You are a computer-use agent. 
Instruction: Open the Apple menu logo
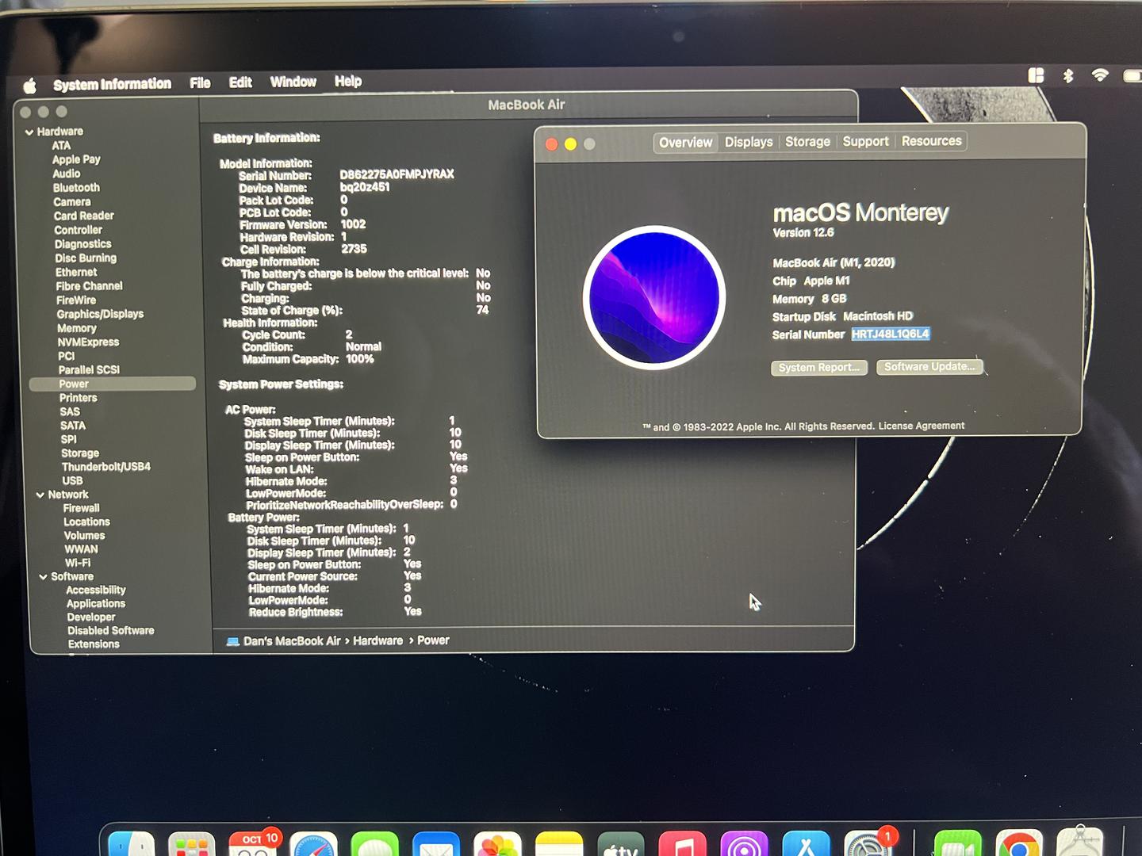pyautogui.click(x=30, y=85)
